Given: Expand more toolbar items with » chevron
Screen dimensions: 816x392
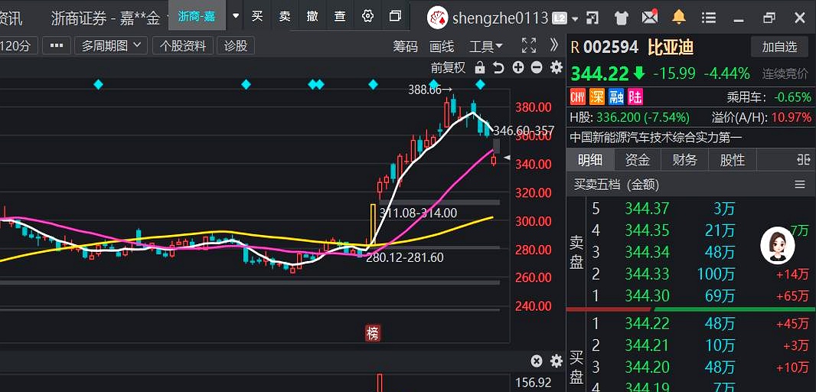Looking at the screenshot, I should point(553,45).
